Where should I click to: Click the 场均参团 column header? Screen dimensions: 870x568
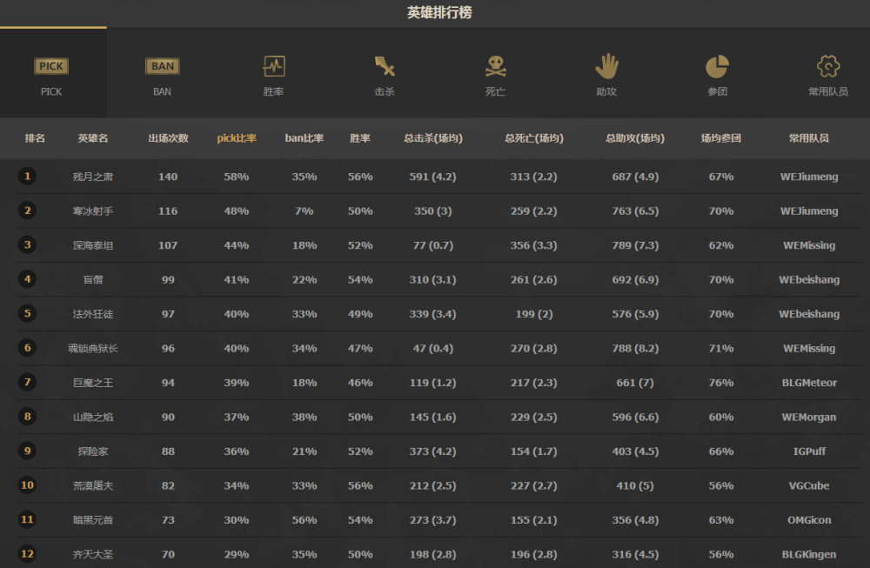(720, 138)
